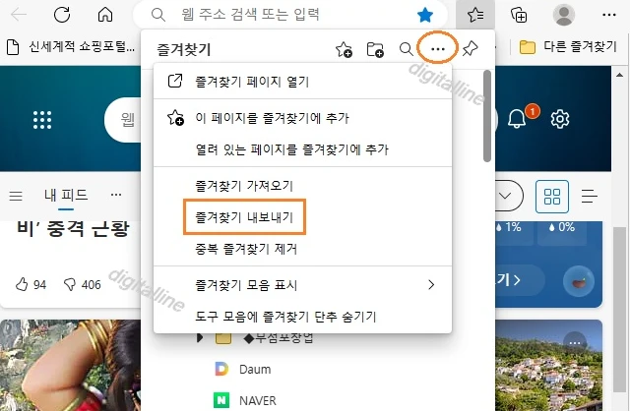630x411 pixels.
Task: Reload the current page
Action: click(62, 15)
